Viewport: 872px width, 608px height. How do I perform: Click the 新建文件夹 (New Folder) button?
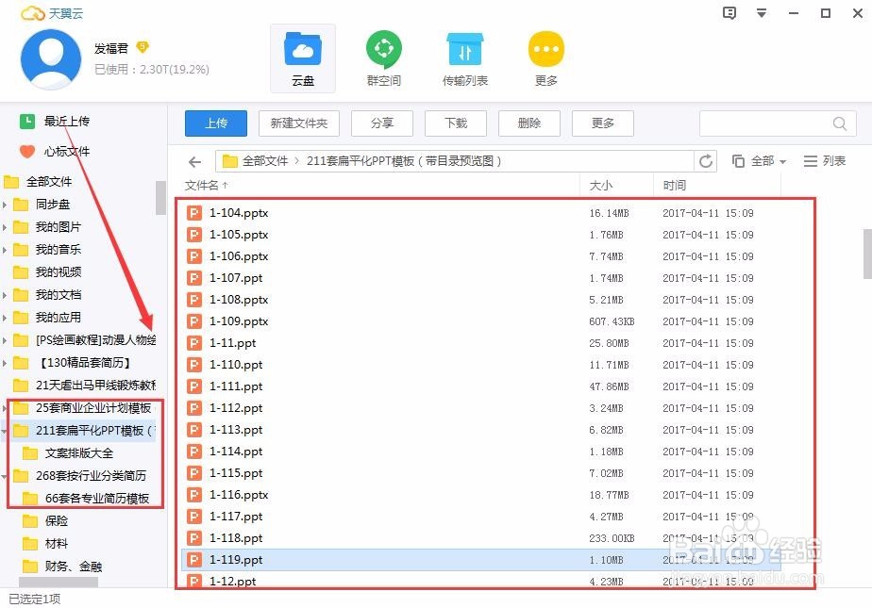click(x=298, y=123)
